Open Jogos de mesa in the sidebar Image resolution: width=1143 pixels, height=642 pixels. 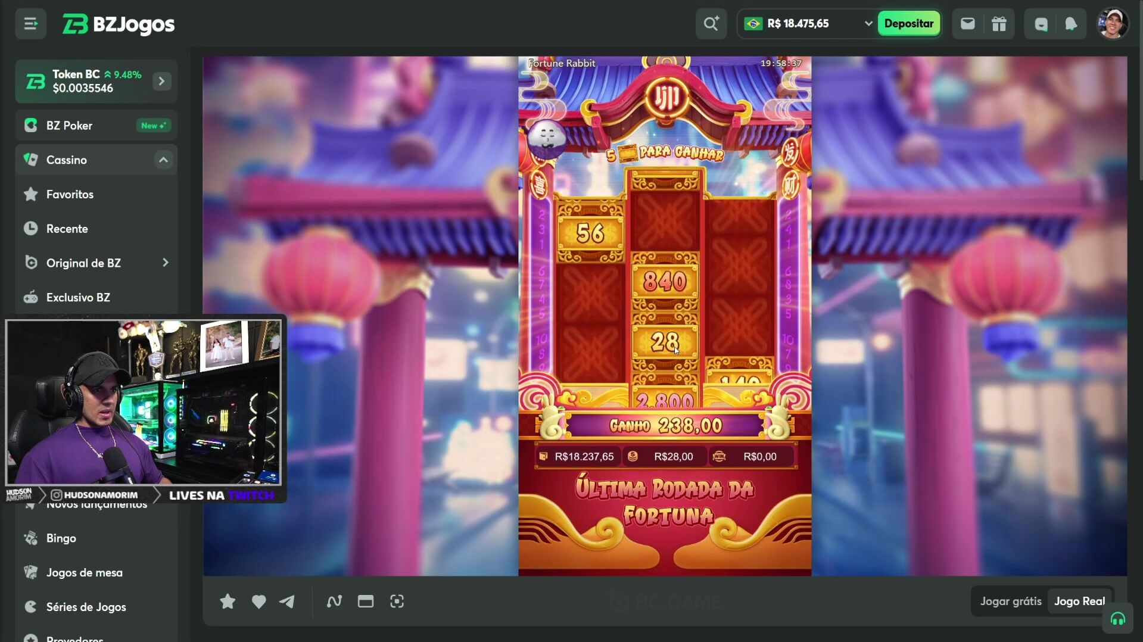96,572
